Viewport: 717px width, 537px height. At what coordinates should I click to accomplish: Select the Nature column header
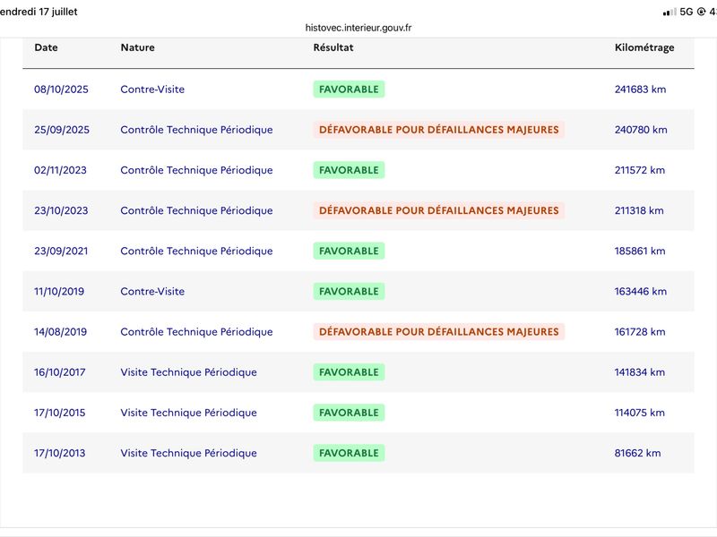click(x=138, y=47)
